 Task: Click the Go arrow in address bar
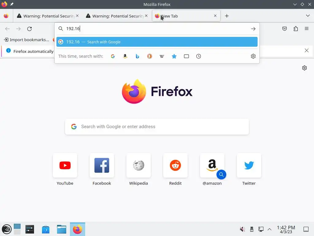(253, 29)
